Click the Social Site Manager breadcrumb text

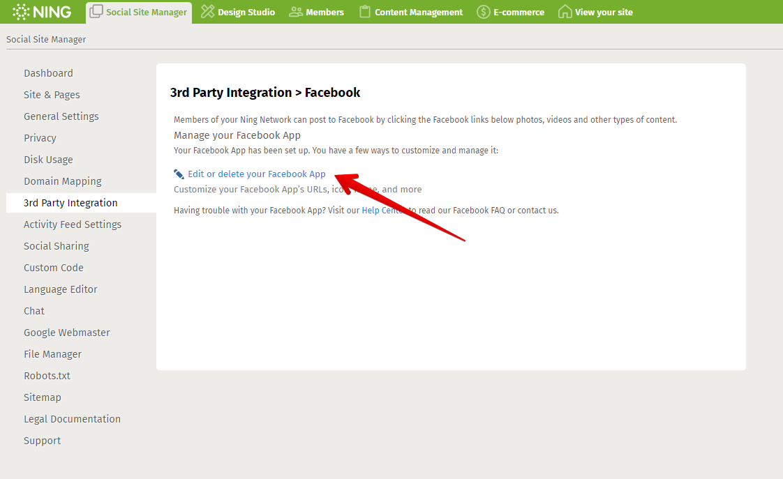tap(46, 40)
